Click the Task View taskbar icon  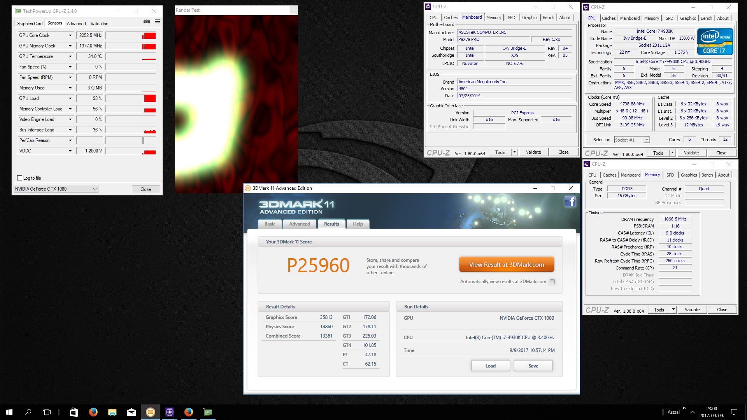pos(47,412)
